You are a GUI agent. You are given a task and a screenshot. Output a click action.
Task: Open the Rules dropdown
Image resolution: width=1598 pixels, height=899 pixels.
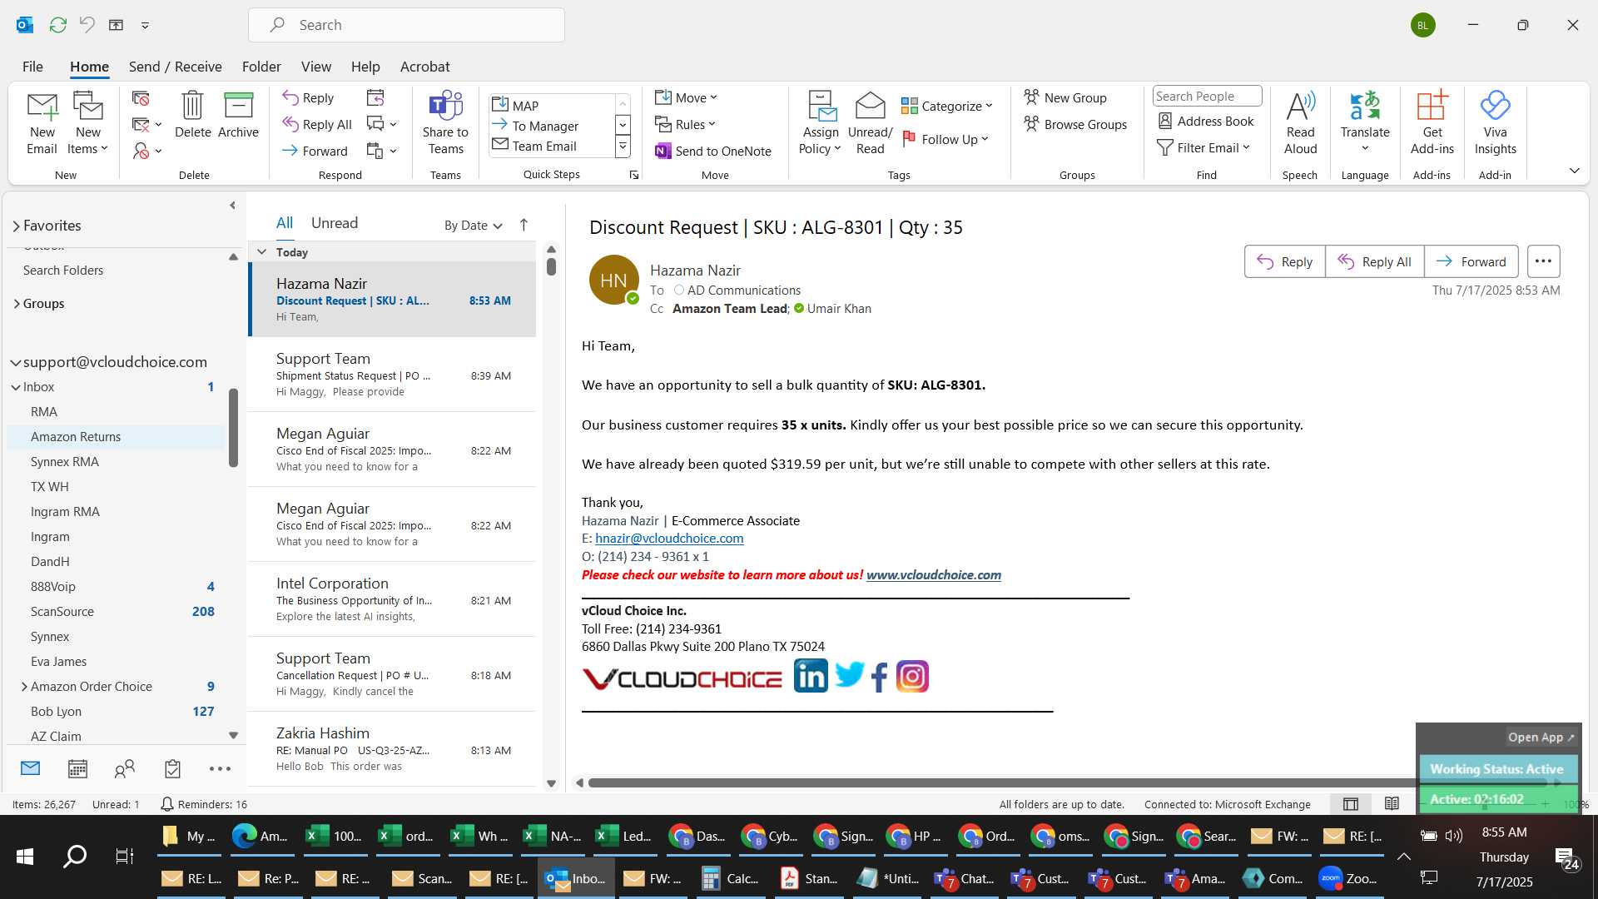click(x=685, y=124)
